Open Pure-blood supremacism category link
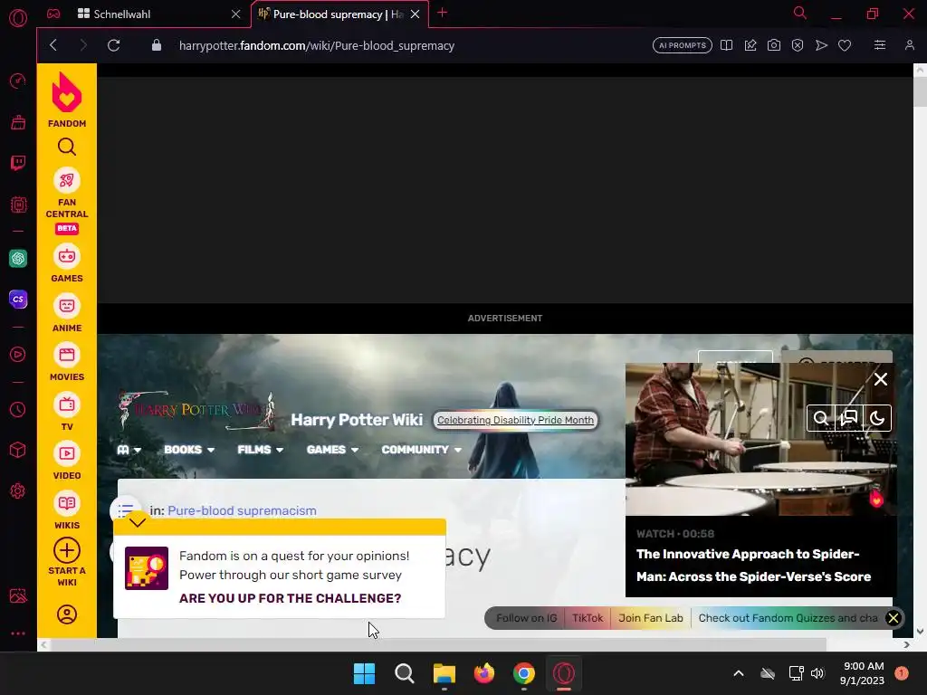The image size is (927, 695). click(x=242, y=510)
